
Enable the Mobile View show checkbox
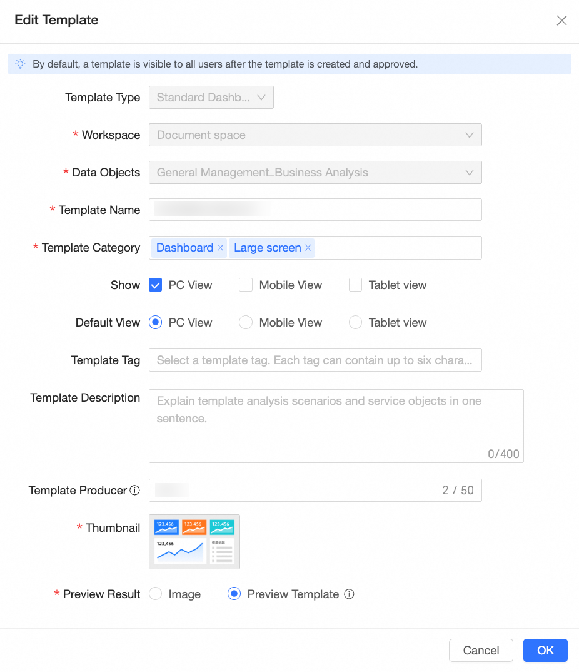(246, 285)
